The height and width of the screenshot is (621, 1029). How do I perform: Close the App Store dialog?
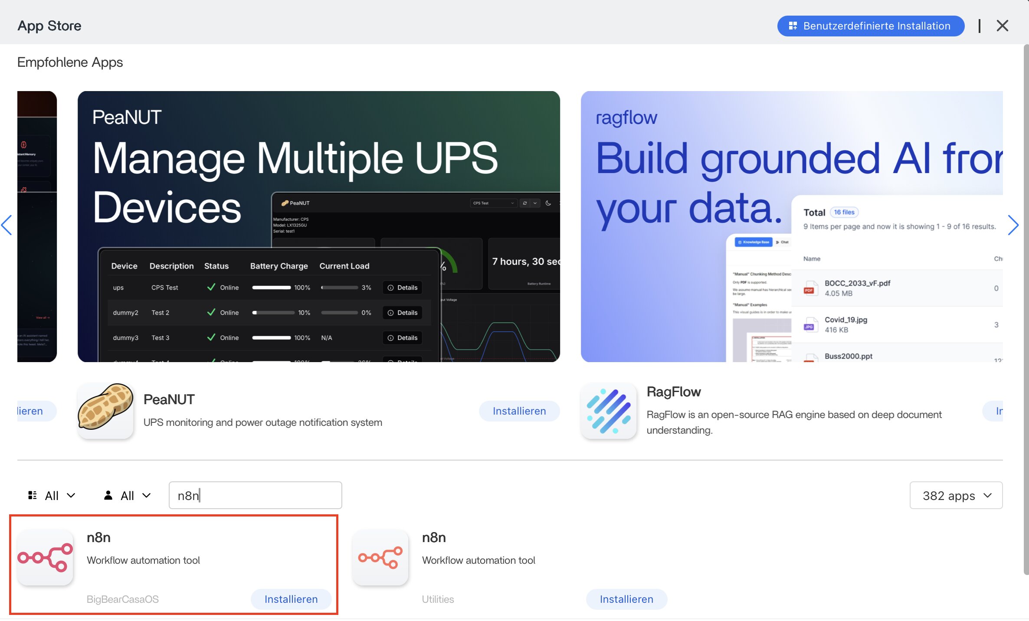pos(1002,26)
